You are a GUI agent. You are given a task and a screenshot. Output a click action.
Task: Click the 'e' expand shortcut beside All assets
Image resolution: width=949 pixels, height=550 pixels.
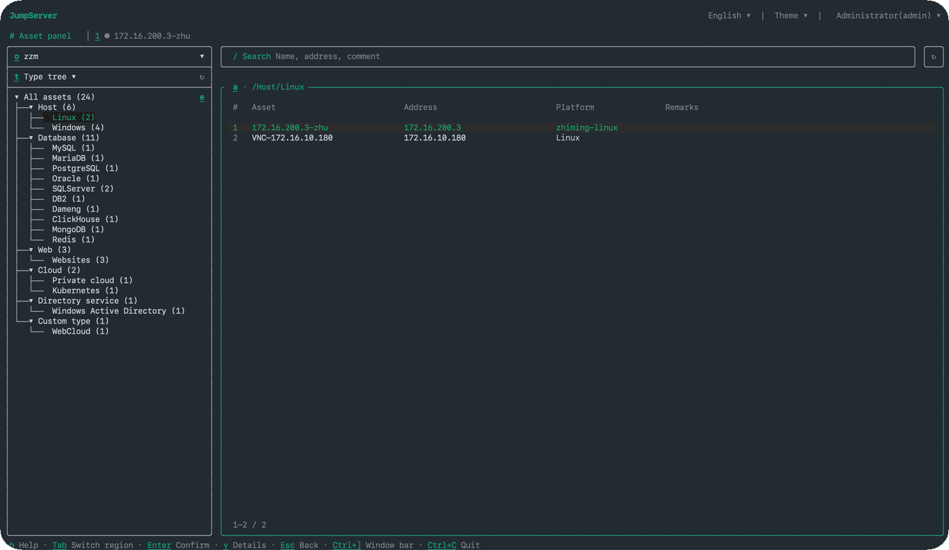[x=202, y=98]
